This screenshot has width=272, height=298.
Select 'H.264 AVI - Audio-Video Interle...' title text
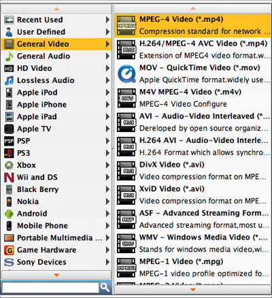pos(203,140)
